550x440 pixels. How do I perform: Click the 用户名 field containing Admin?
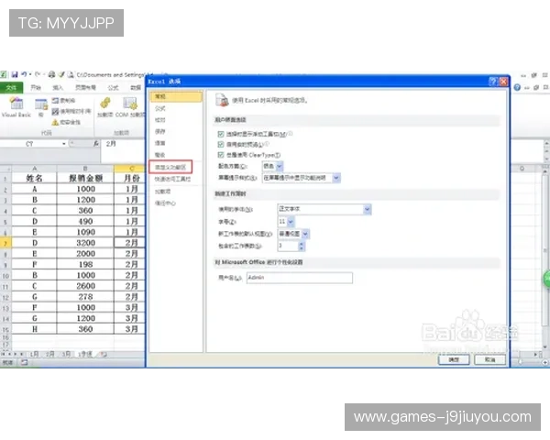pyautogui.click(x=299, y=277)
